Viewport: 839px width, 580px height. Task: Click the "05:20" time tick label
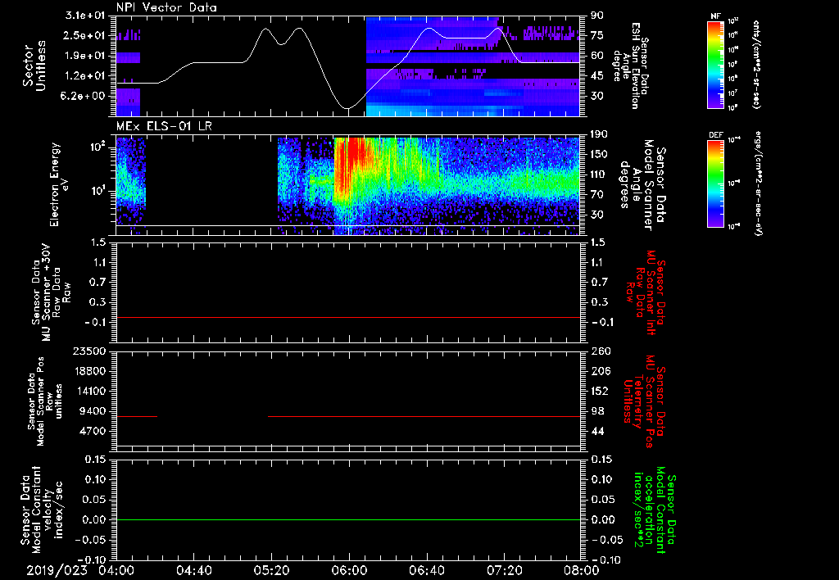[x=271, y=570]
